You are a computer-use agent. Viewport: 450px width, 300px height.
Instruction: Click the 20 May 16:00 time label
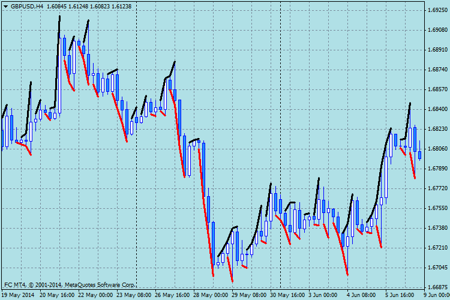pyautogui.click(x=57, y=295)
